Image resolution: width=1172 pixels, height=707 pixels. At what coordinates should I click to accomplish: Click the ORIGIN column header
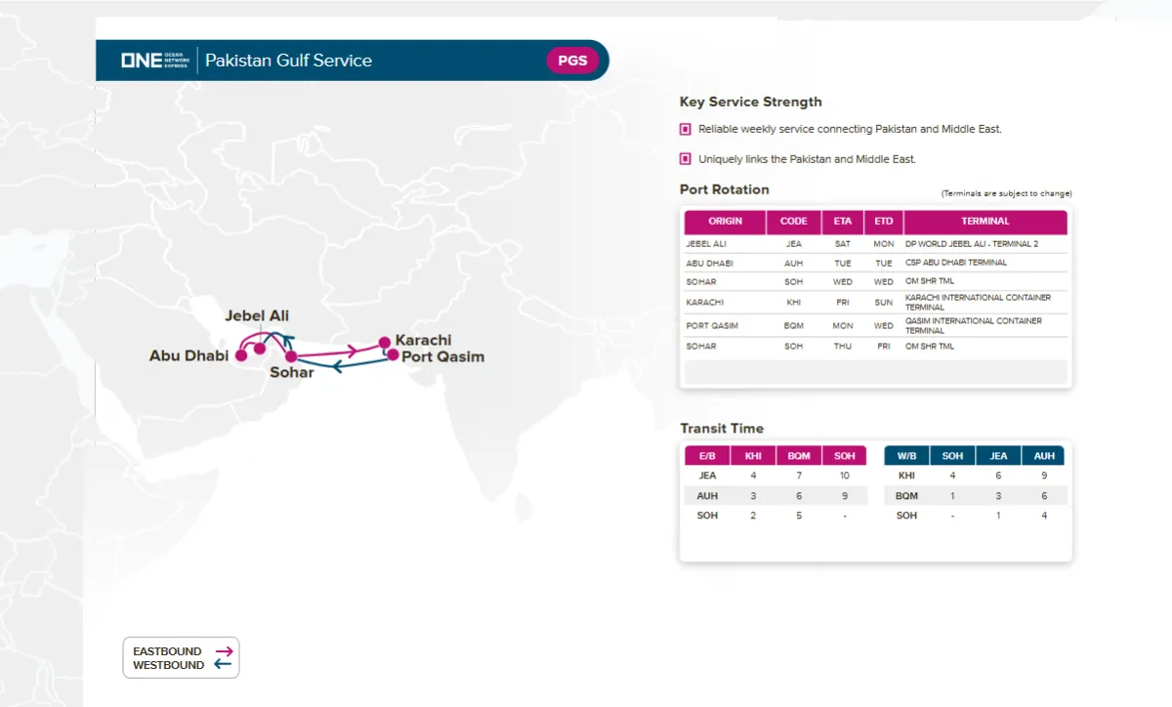(x=725, y=222)
